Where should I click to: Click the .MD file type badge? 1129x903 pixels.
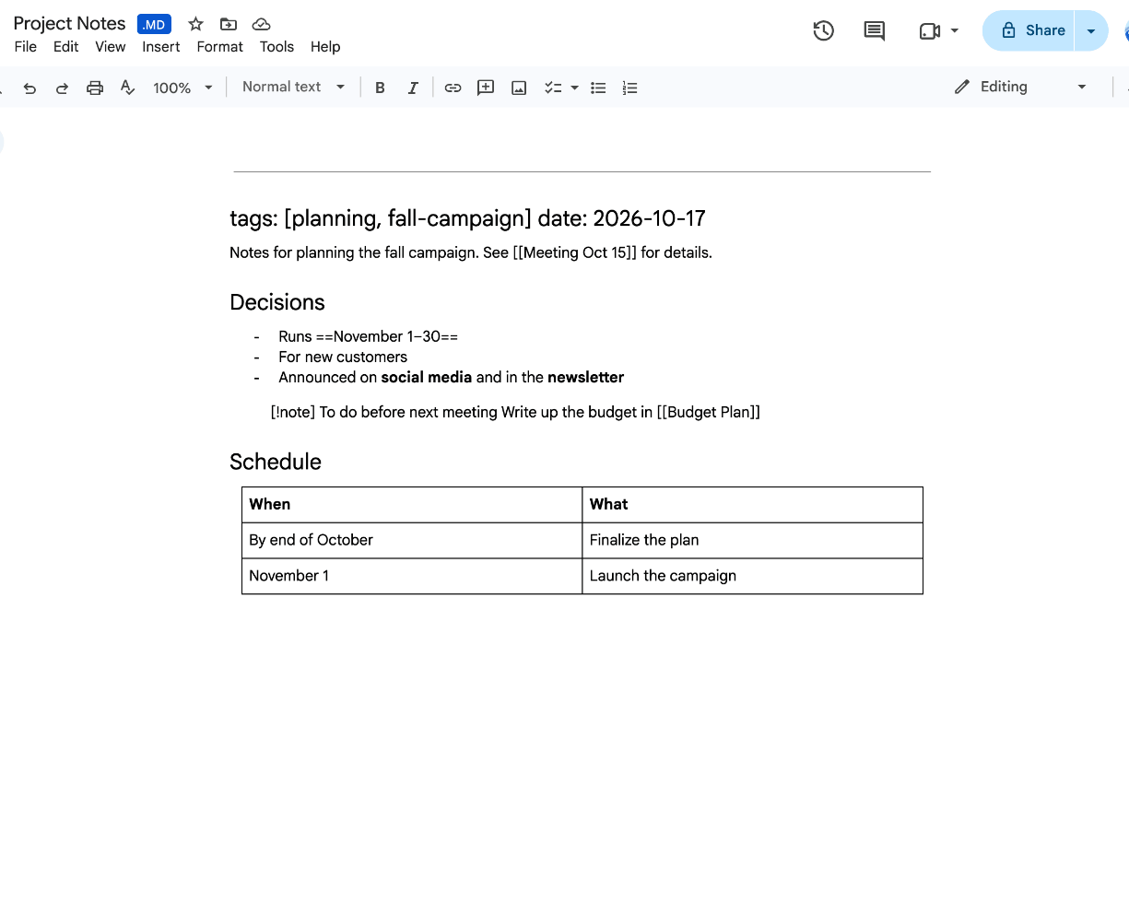tap(154, 25)
